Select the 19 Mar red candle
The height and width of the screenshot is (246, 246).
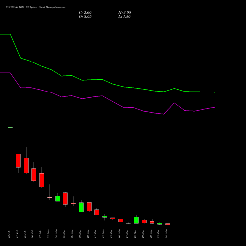(x=144, y=221)
